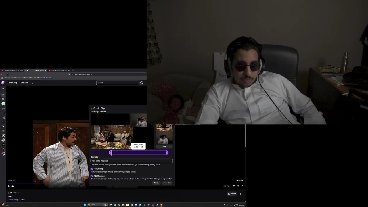Viewport: 368px width, 207px height.
Task: Grab the Create Clip dialog drag handle
Action: tap(91, 108)
